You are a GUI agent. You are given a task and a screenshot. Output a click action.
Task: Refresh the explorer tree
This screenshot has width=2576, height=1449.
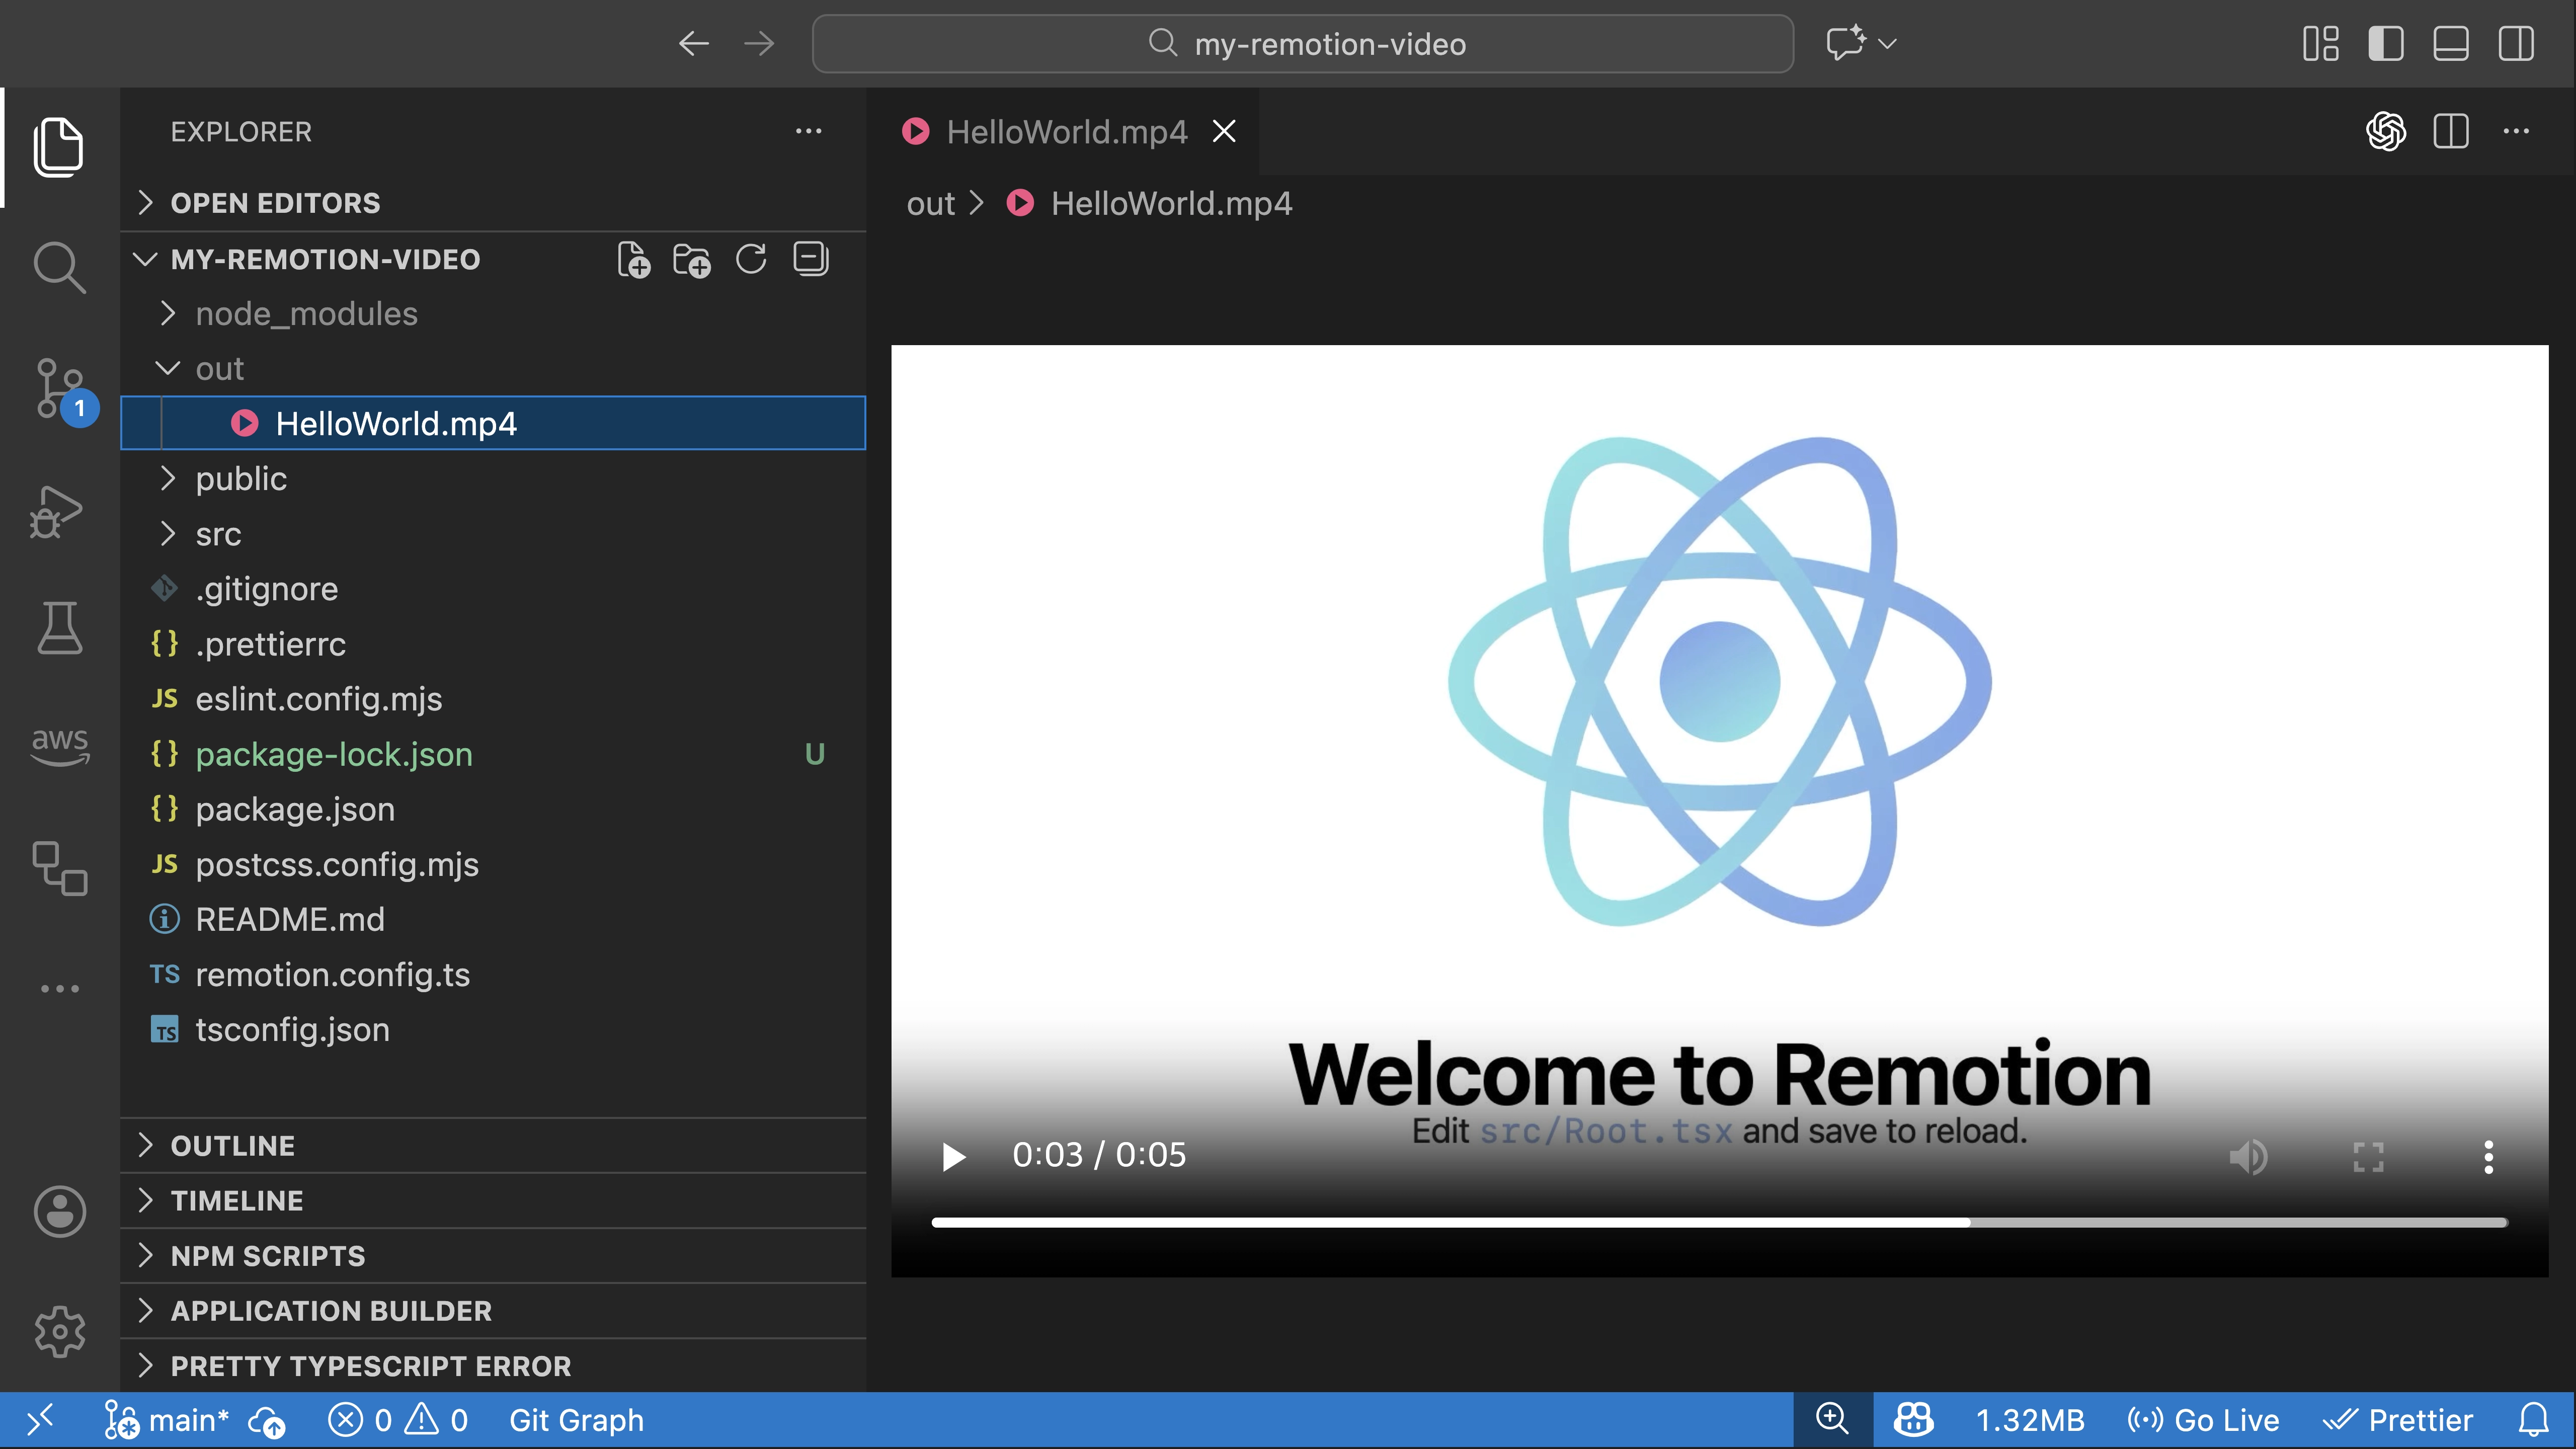751,259
